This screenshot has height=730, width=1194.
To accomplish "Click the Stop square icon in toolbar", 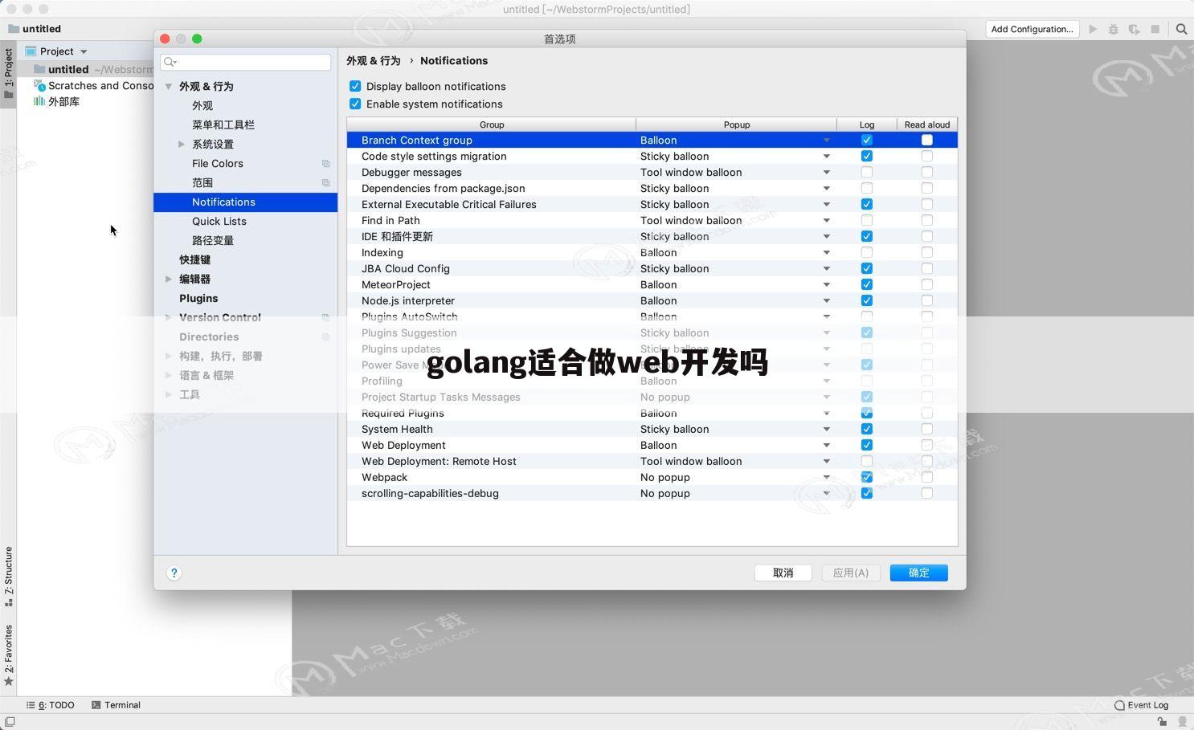I will click(x=1155, y=29).
